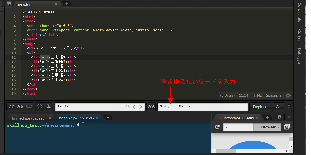The image size is (311, 155).
Task: Toggle match case (Aa) option
Action: point(20,106)
